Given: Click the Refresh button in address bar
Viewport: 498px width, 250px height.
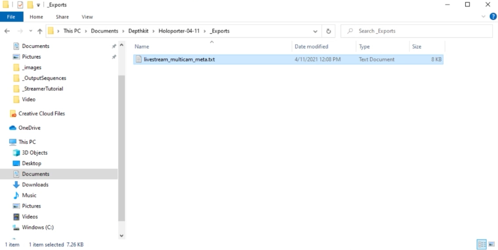Looking at the screenshot, I should (328, 31).
